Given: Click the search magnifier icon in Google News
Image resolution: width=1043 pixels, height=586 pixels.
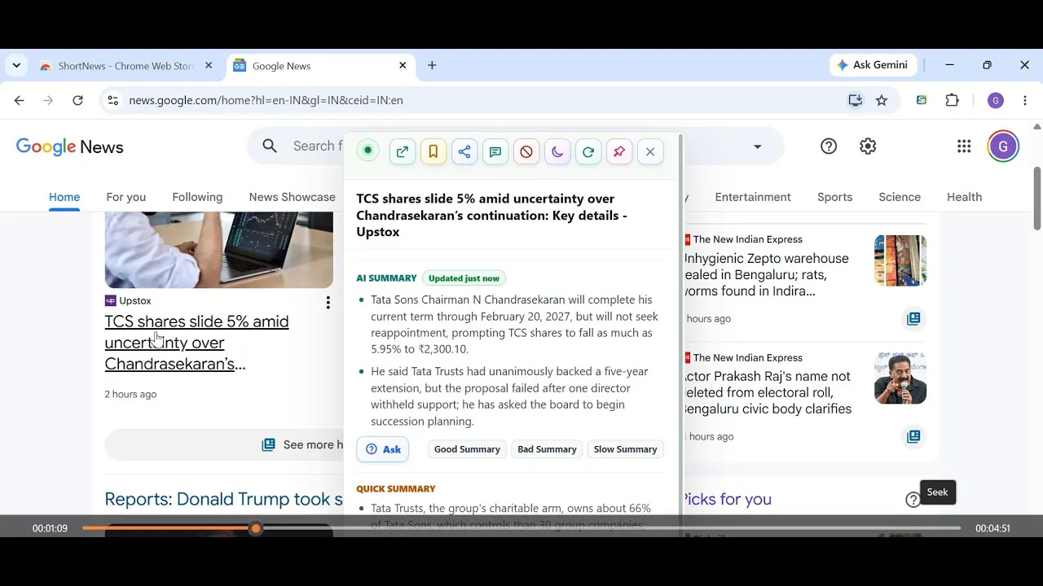Looking at the screenshot, I should 270,146.
